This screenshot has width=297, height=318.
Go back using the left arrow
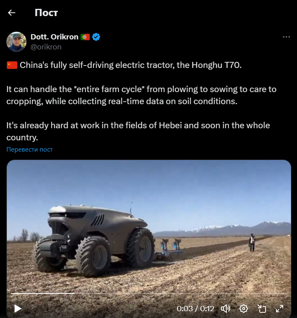pyautogui.click(x=12, y=13)
